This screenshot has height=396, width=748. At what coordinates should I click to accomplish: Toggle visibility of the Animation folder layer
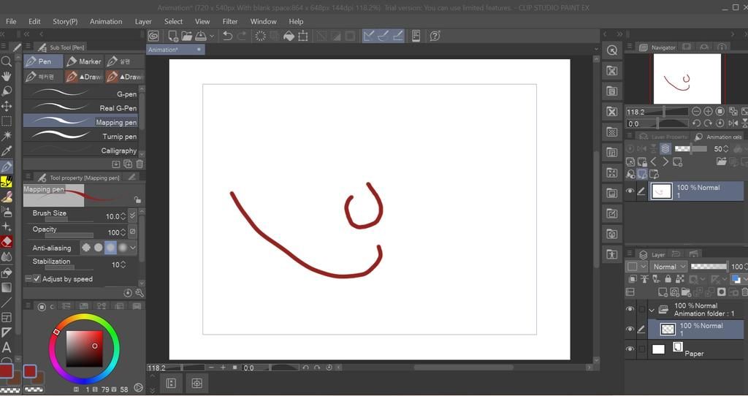630,310
